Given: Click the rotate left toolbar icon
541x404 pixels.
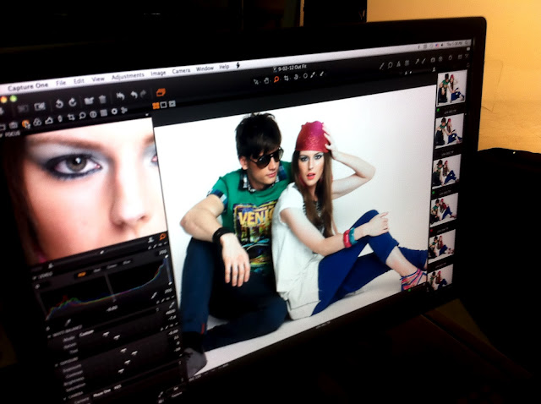Looking at the screenshot, I should 59,104.
